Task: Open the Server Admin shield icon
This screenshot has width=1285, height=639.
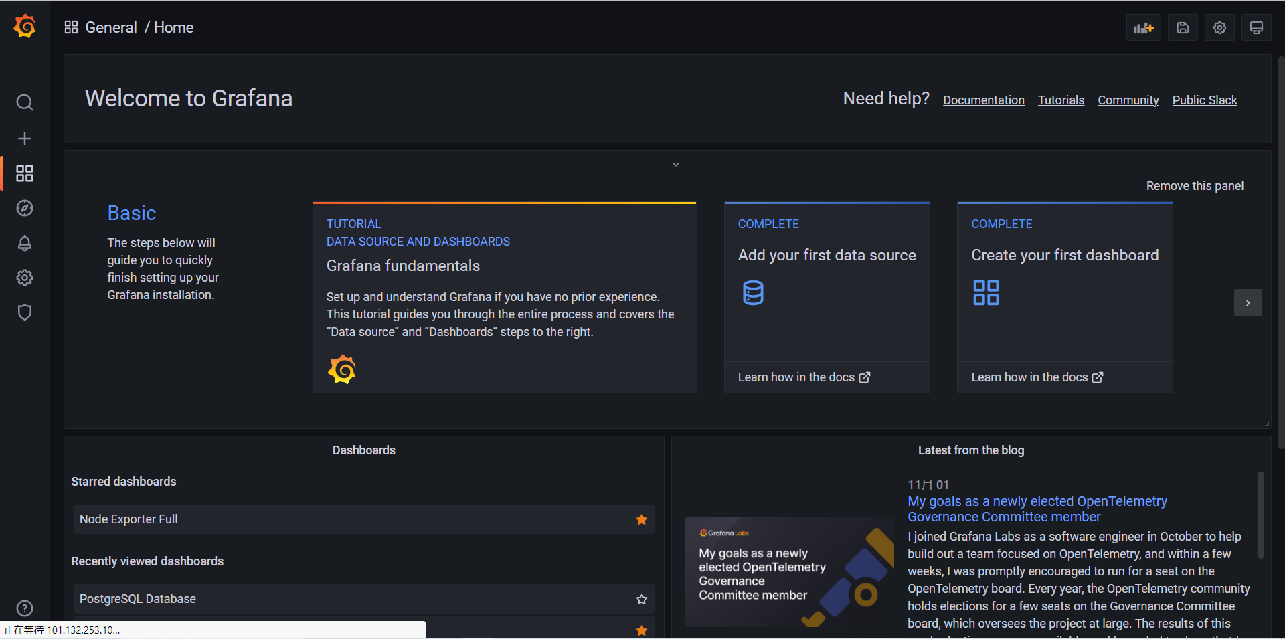Action: pyautogui.click(x=25, y=312)
